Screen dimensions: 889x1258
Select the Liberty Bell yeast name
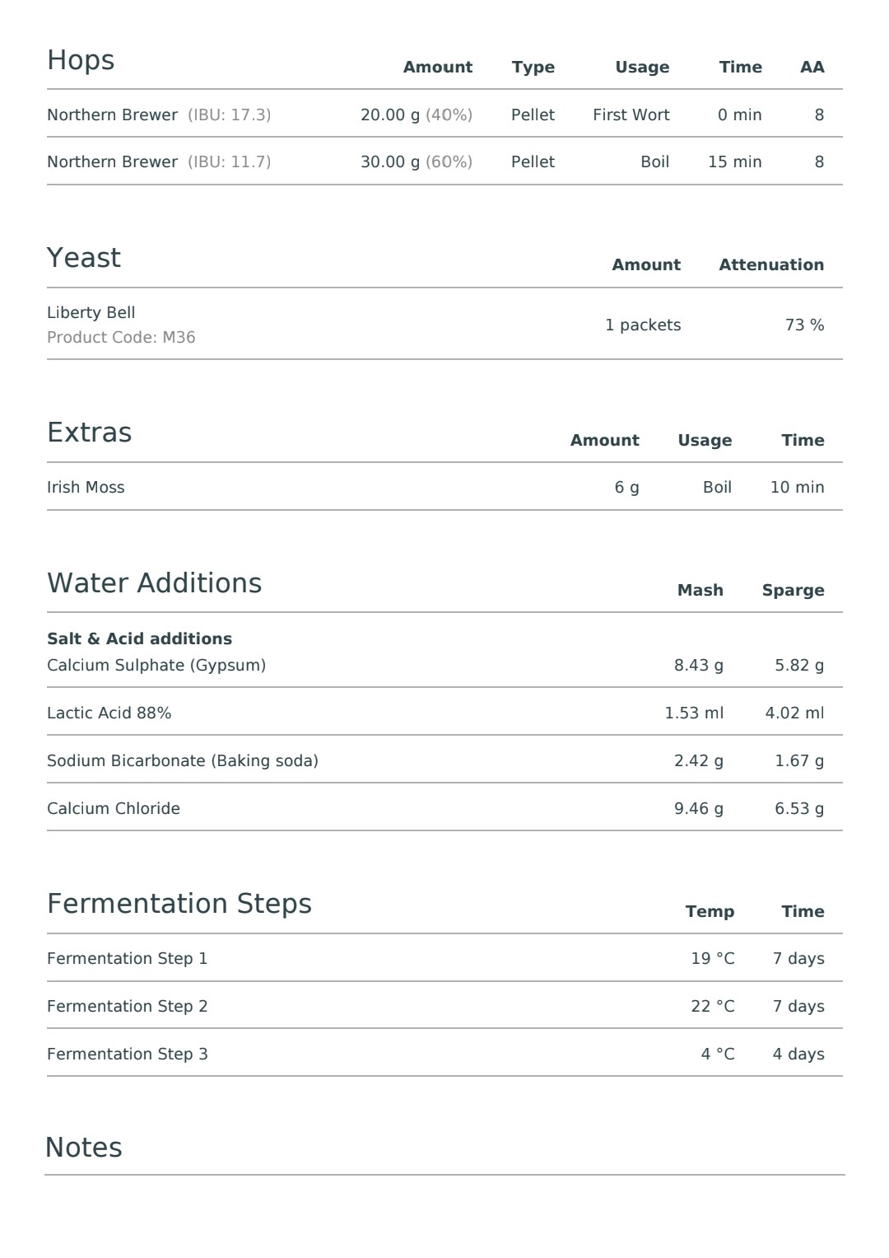click(x=91, y=313)
